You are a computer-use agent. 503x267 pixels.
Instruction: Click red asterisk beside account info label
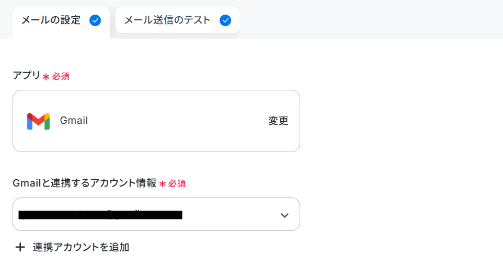tap(162, 184)
